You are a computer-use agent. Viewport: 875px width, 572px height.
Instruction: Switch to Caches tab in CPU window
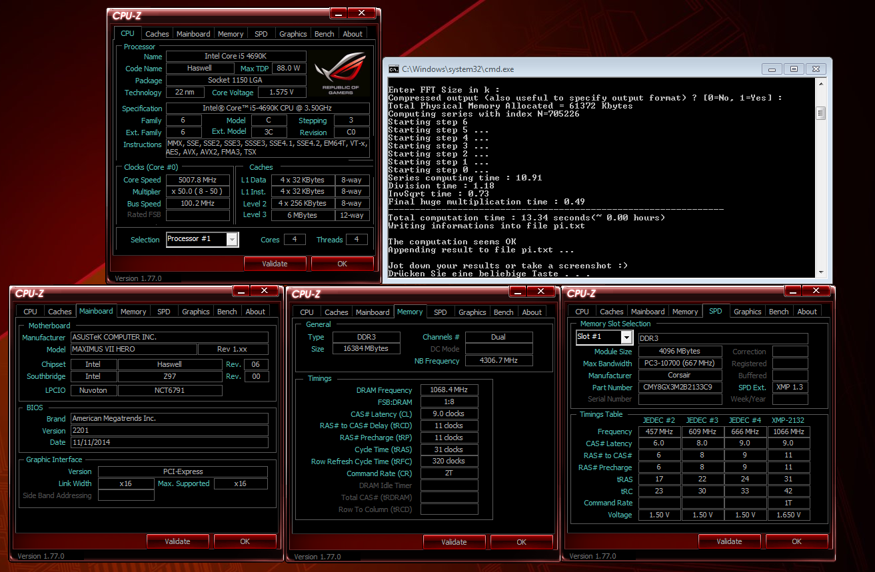[x=157, y=34]
